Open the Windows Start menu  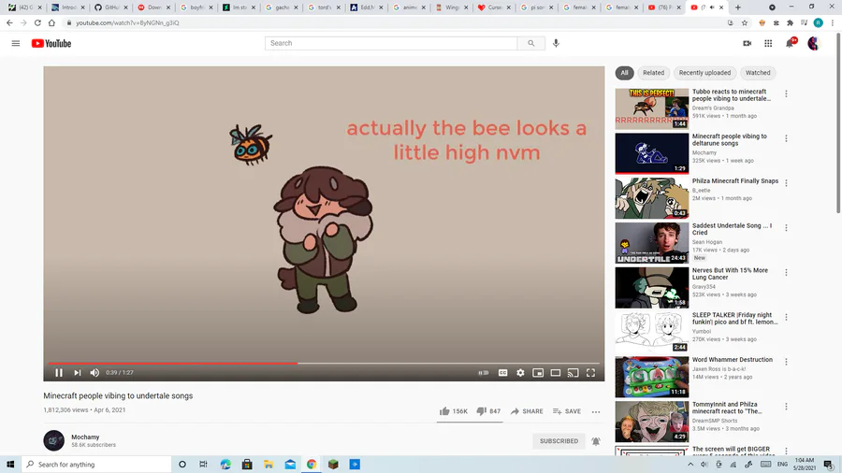(10, 465)
